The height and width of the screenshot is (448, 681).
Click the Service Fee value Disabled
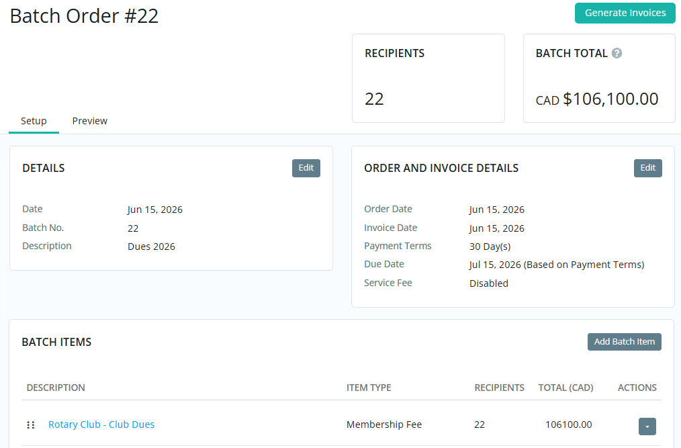[x=489, y=283]
